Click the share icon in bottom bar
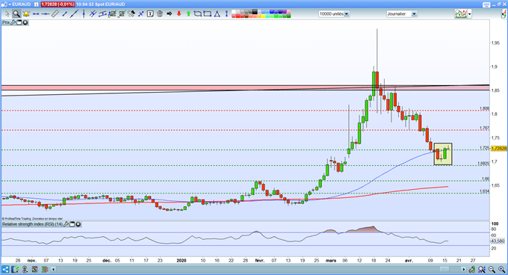 (x=5, y=269)
